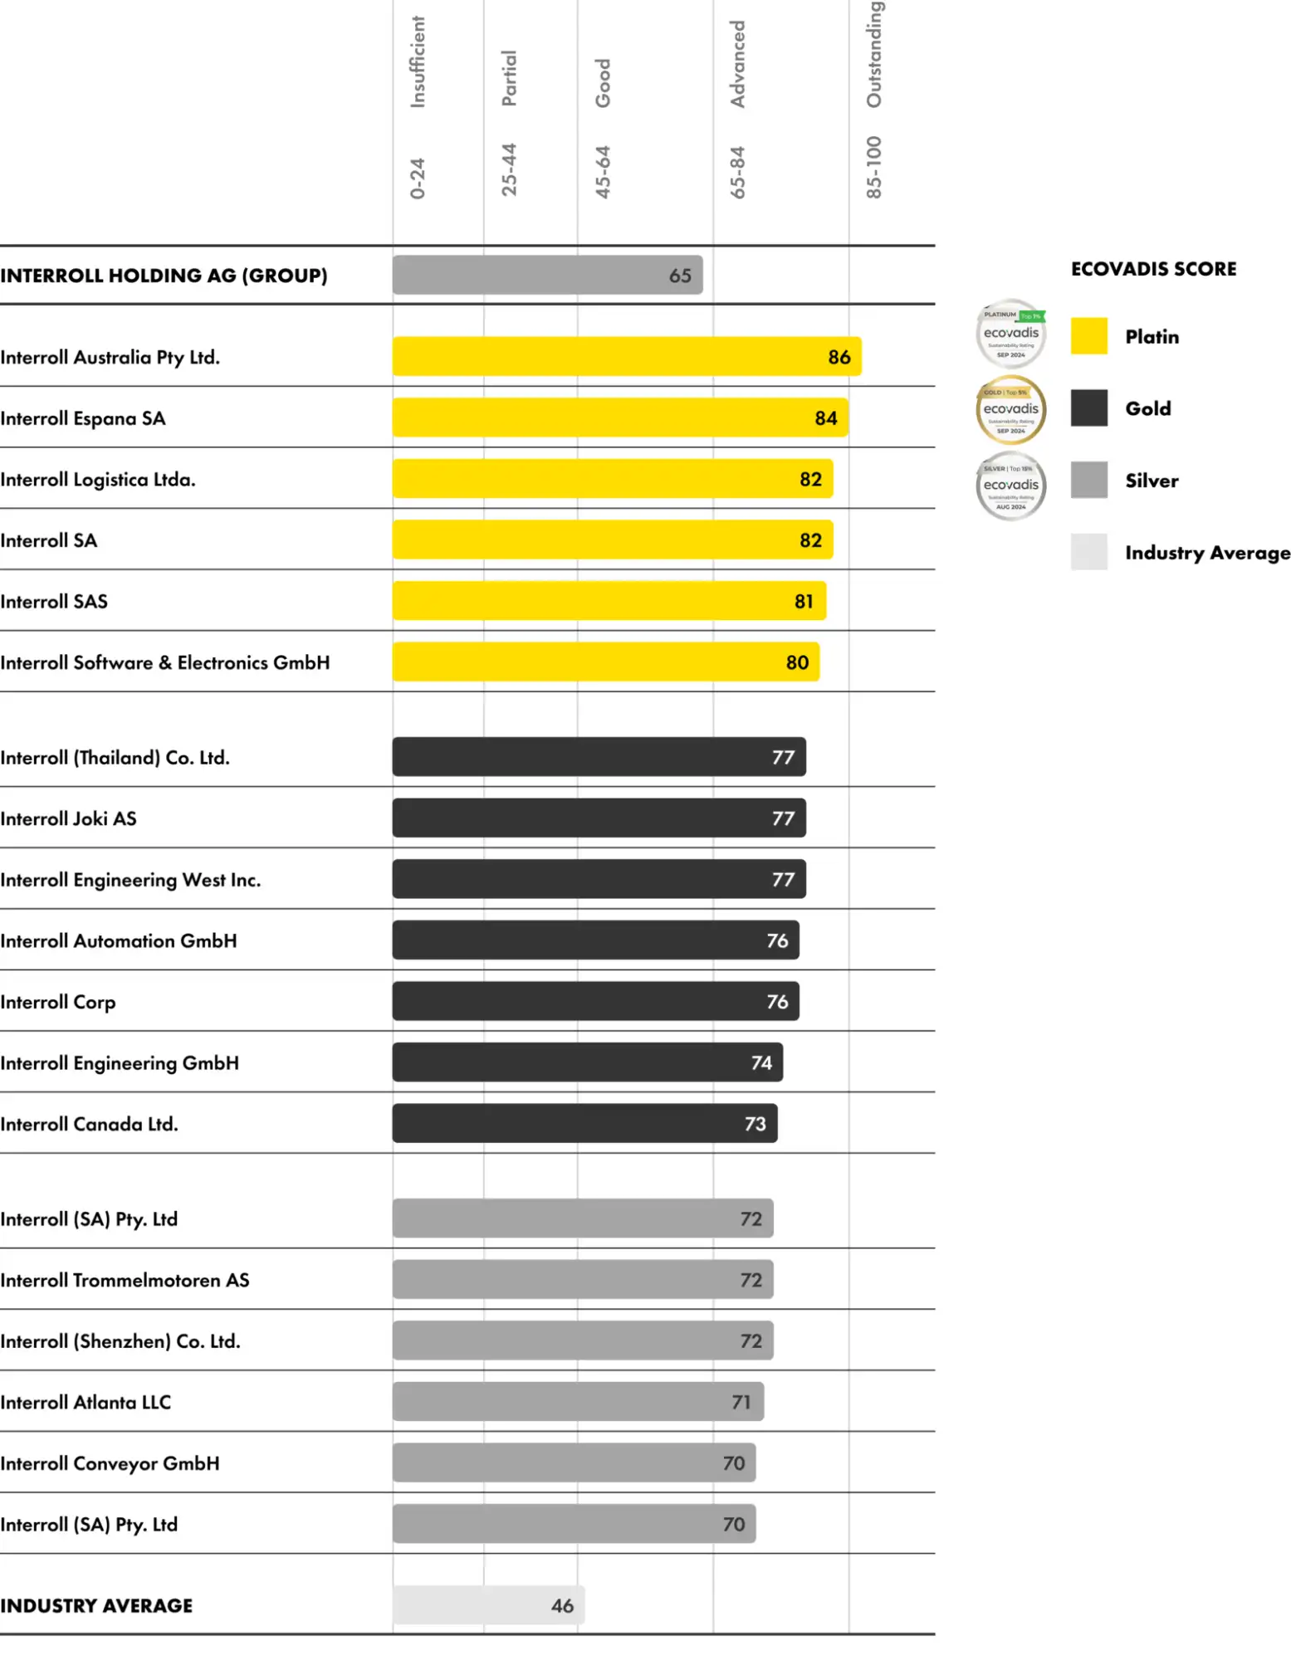The width and height of the screenshot is (1291, 1660).
Task: Click the Interroll Software & Electronics GmbH label
Action: tap(165, 662)
